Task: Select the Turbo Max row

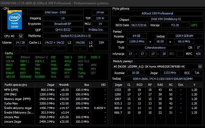Action: (x=55, y=103)
